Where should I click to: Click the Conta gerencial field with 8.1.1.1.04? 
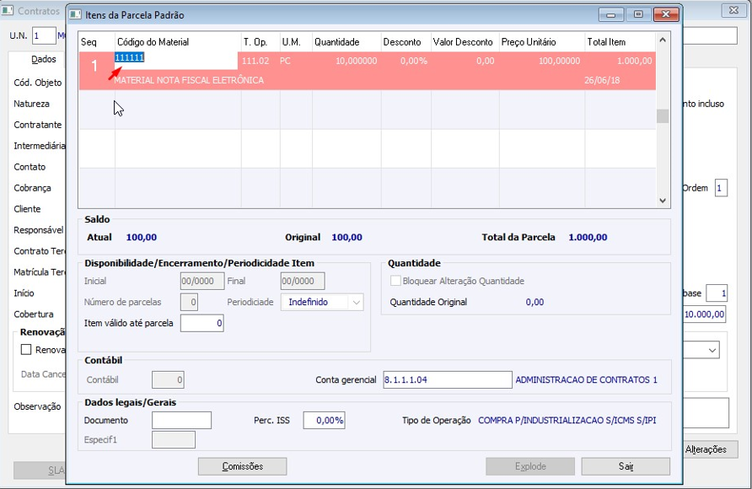coord(448,379)
